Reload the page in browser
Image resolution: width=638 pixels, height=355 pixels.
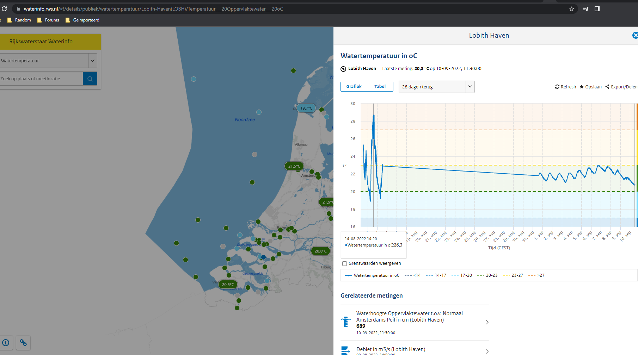(x=4, y=9)
